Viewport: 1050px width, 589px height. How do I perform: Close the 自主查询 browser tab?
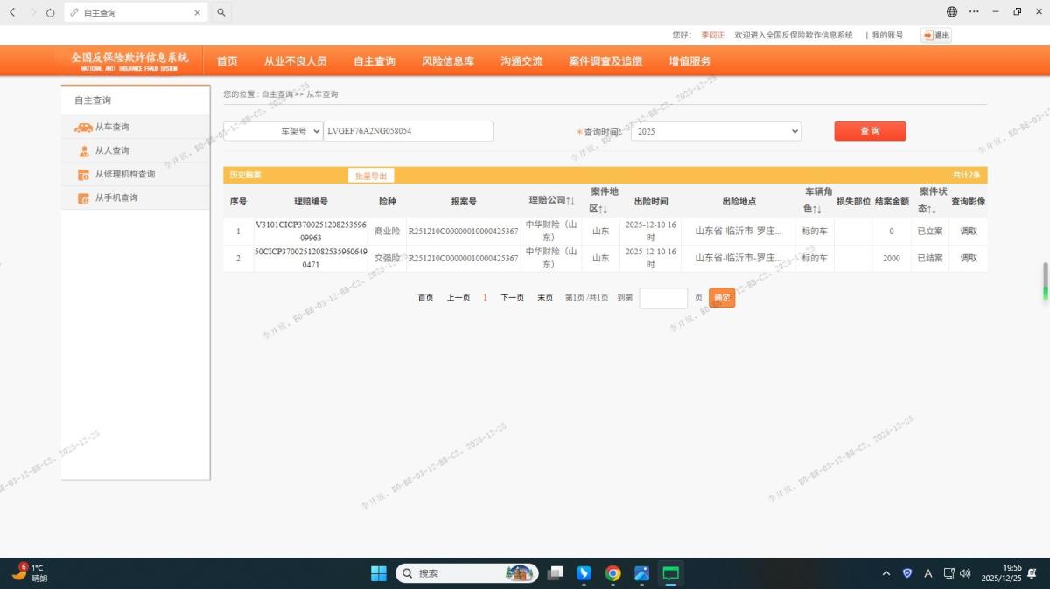197,13
